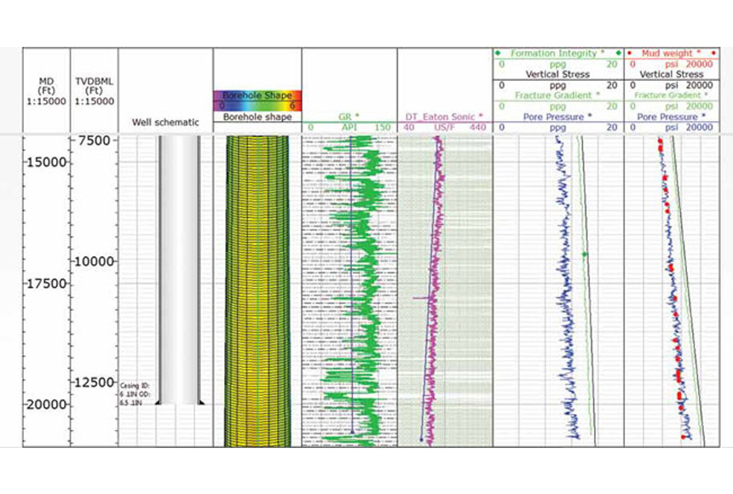The height and width of the screenshot is (494, 733).
Task: Click the Formation Integrity curve header
Action: pos(558,54)
